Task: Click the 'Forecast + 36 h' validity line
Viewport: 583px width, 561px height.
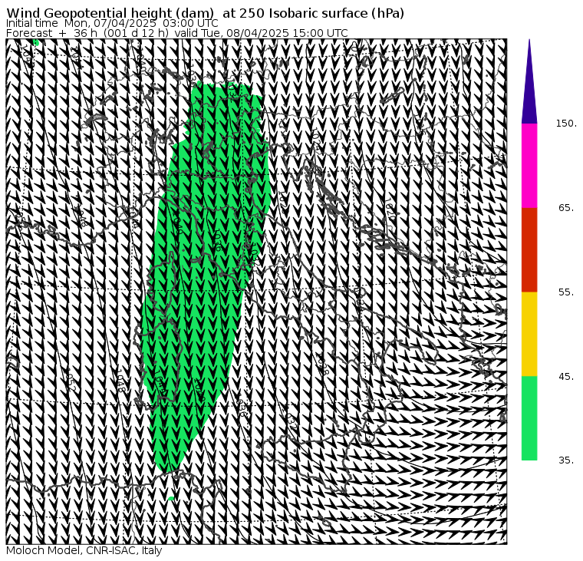Action: pos(177,33)
